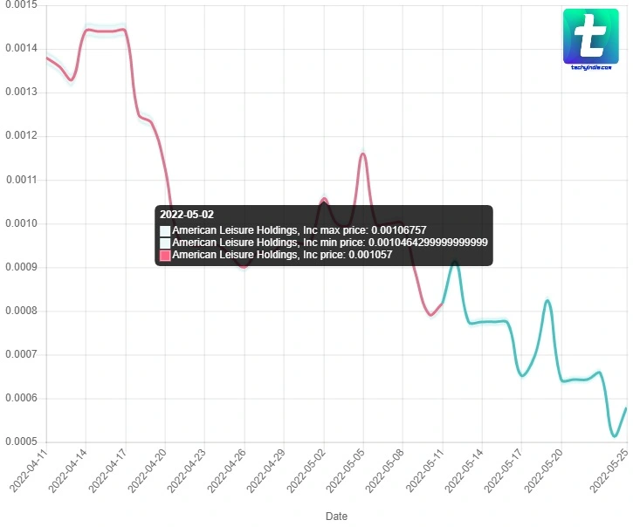Click the techyindia logo icon
The height and width of the screenshot is (527, 633).
tap(591, 38)
